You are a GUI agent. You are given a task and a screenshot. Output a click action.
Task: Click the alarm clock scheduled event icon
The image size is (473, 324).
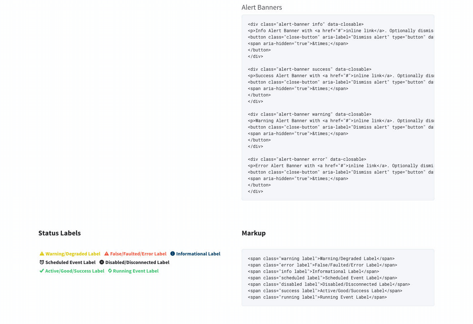pos(42,262)
